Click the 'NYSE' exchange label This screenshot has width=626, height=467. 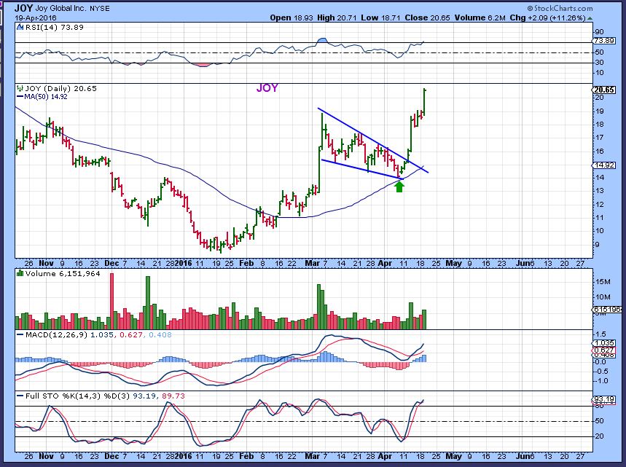[x=99, y=9]
